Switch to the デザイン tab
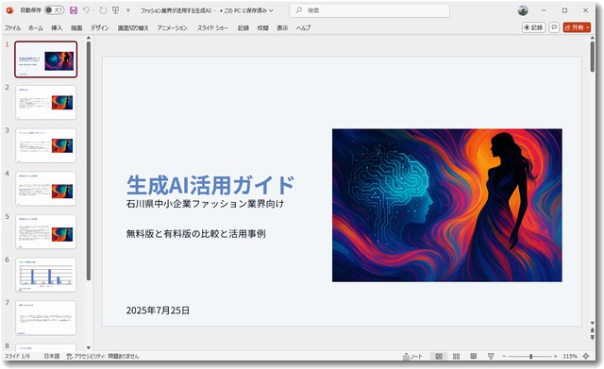The width and height of the screenshot is (604, 369). [100, 27]
